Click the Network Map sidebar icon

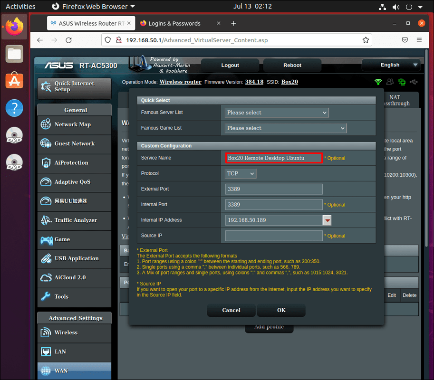(46, 124)
